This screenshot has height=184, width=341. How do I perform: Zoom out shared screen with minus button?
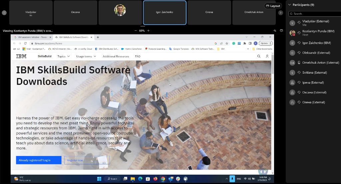(136, 31)
